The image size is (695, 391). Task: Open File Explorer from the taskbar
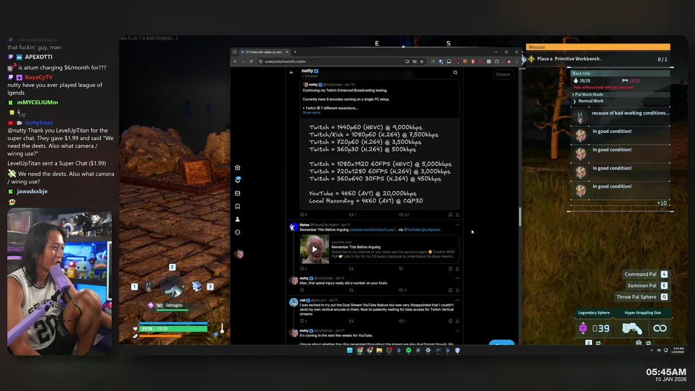pos(379,350)
